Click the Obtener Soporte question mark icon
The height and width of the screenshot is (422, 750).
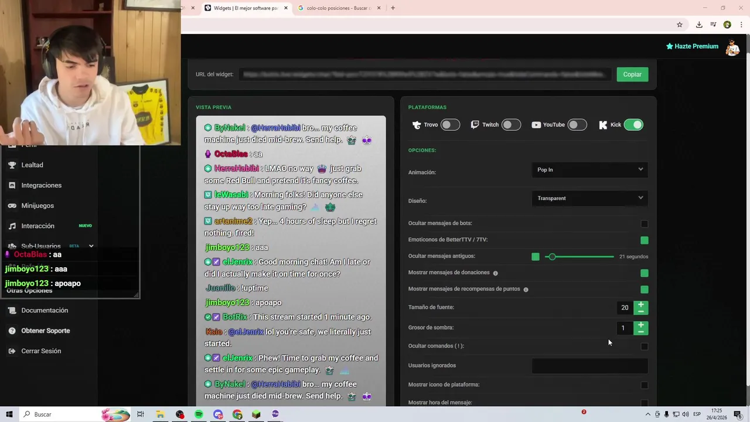point(12,331)
